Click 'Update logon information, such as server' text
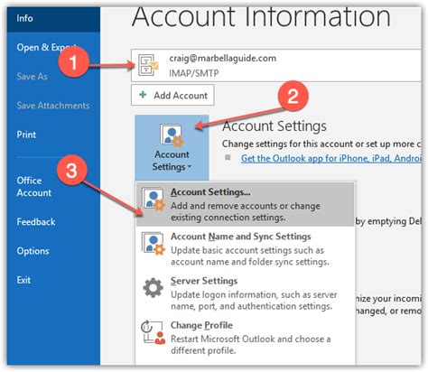Screen dimensions: 428x372 coord(254,294)
